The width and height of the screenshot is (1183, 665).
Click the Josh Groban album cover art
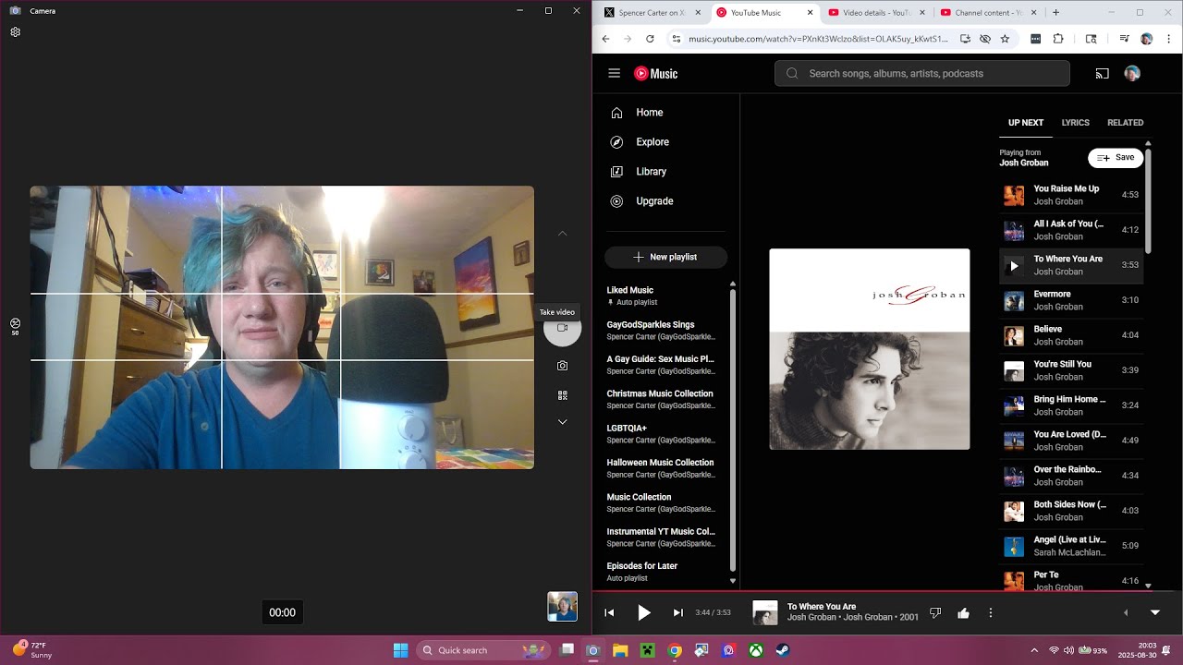click(870, 349)
